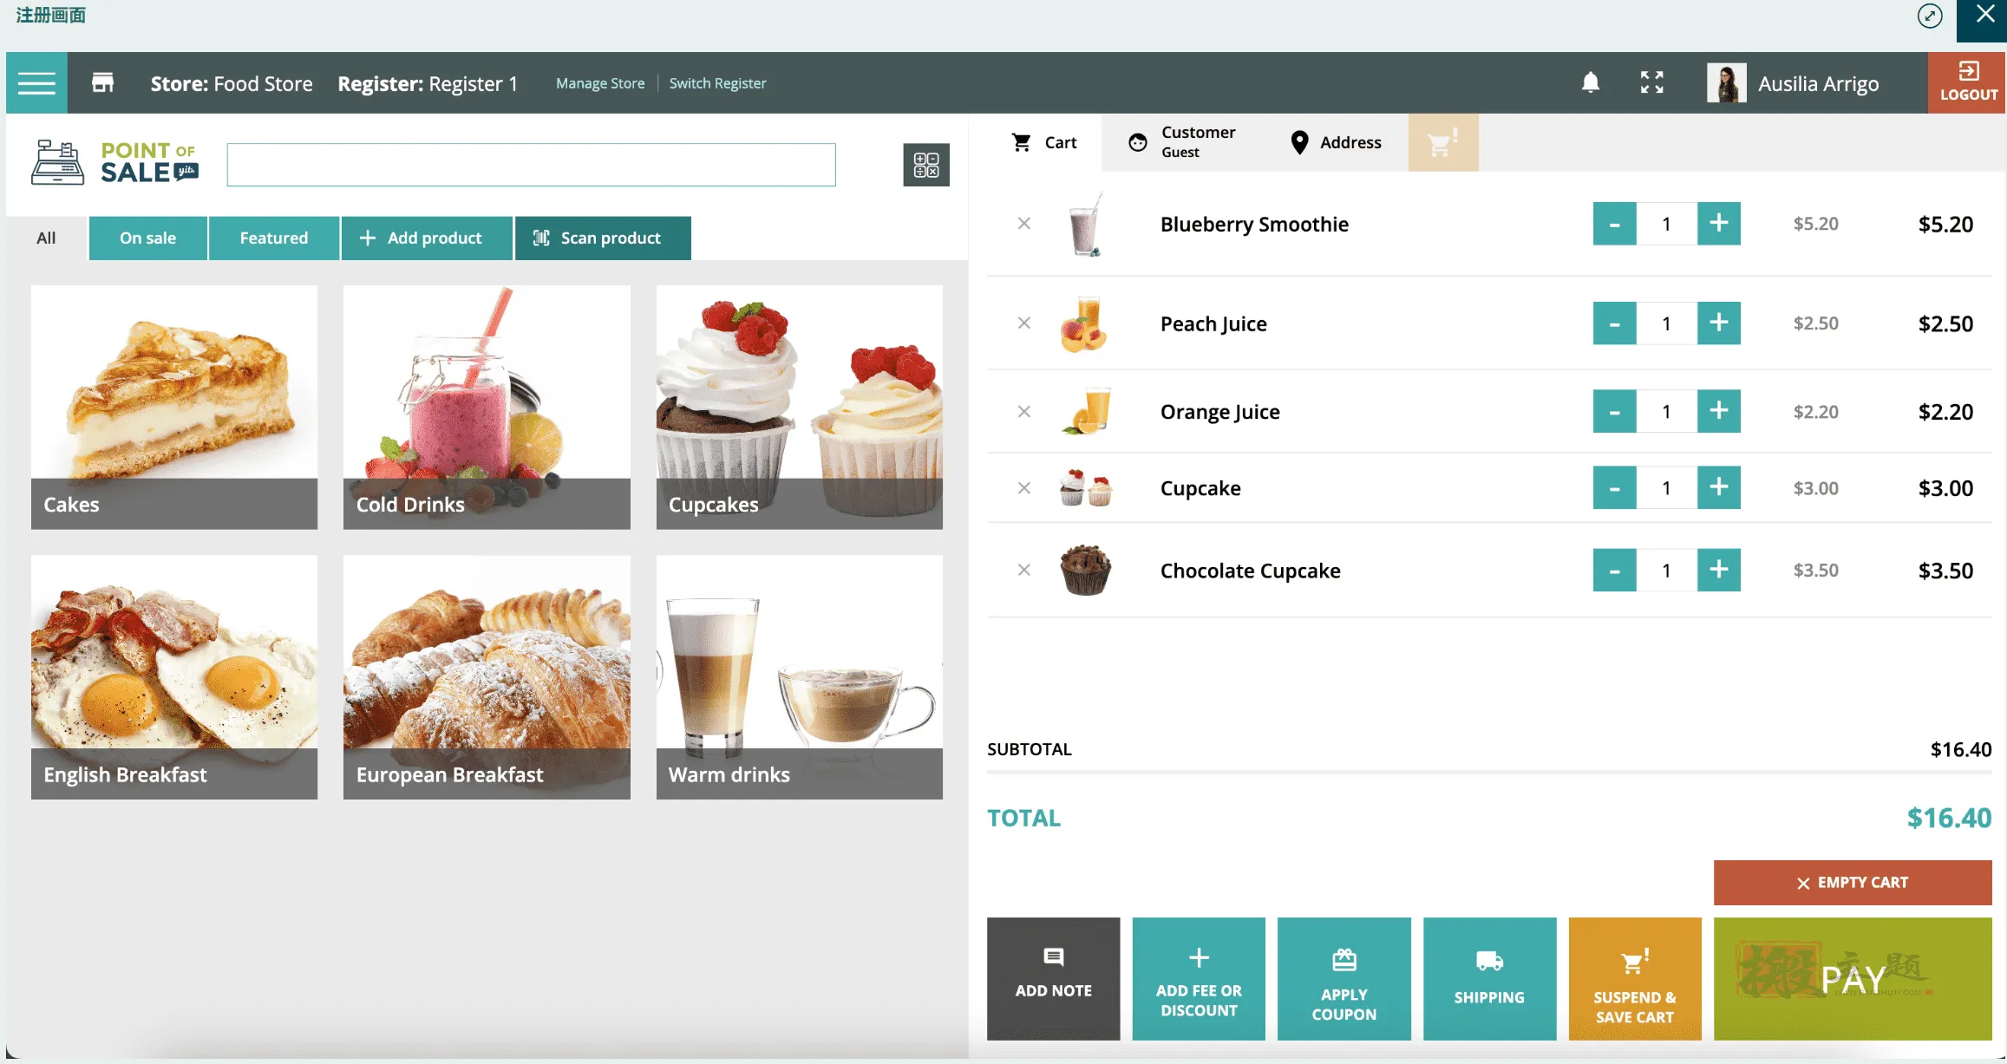Click the store front icon
This screenshot has width=2007, height=1064.
pyautogui.click(x=103, y=83)
